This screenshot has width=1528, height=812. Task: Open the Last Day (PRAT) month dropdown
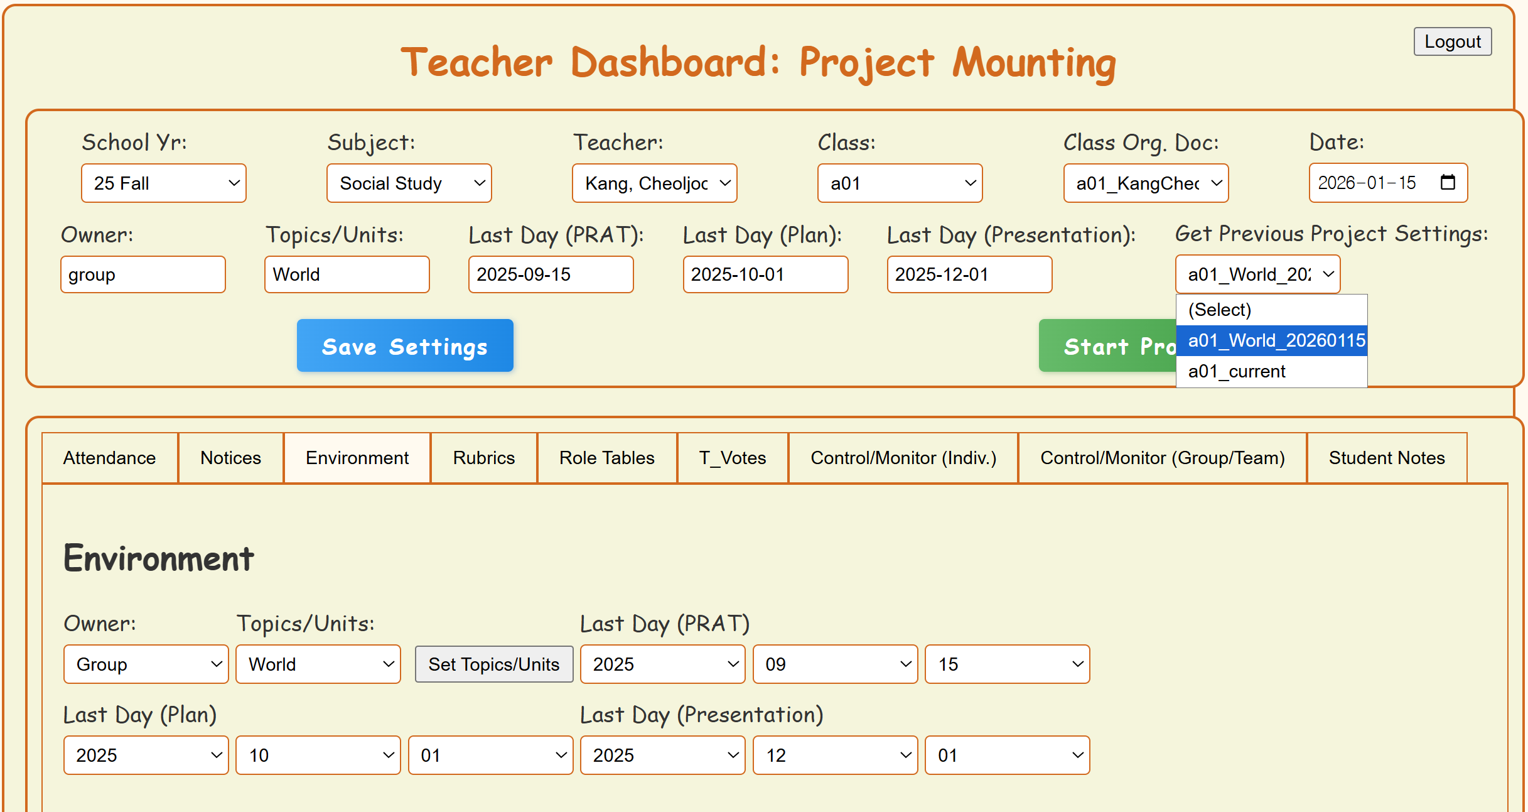(x=835, y=664)
